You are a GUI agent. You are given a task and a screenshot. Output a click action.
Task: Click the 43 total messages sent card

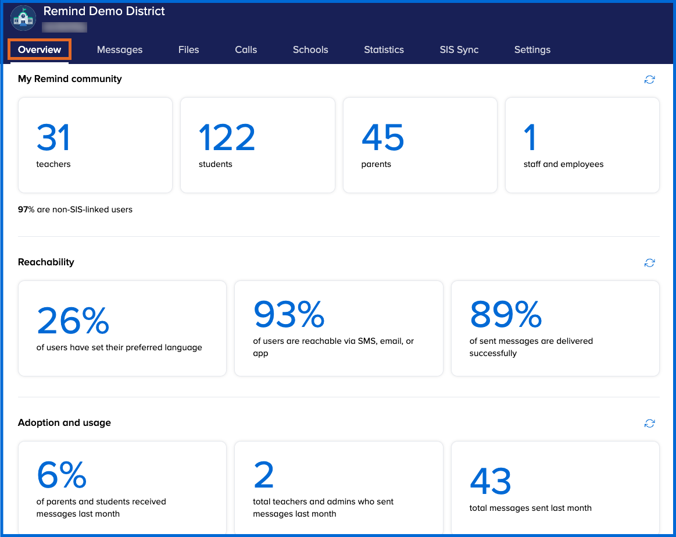pos(555,488)
